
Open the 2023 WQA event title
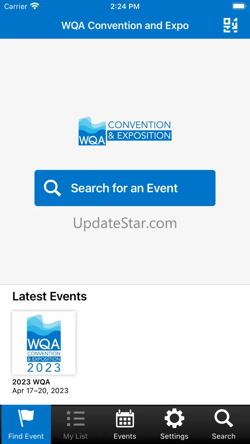coord(31,382)
